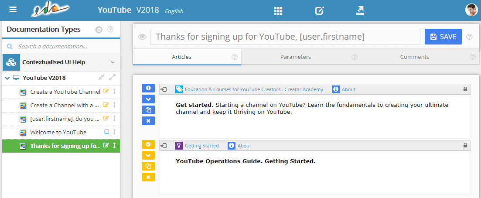Click yellow copy button of second article

(148, 166)
